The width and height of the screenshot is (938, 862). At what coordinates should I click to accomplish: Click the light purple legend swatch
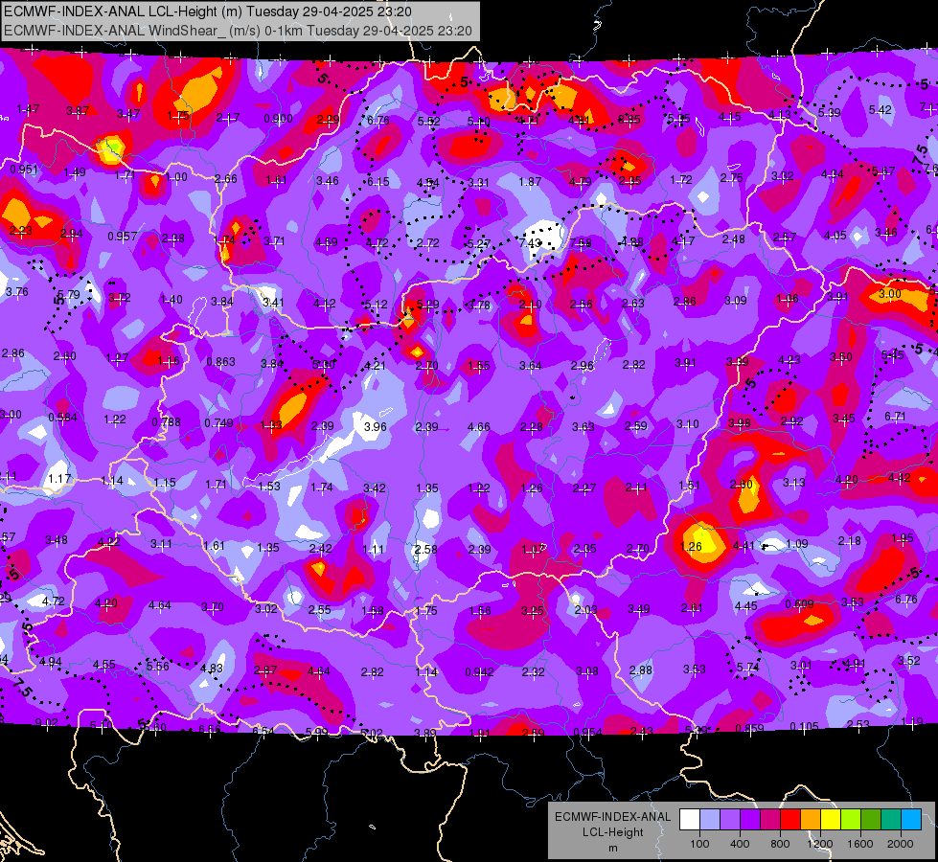point(730,820)
